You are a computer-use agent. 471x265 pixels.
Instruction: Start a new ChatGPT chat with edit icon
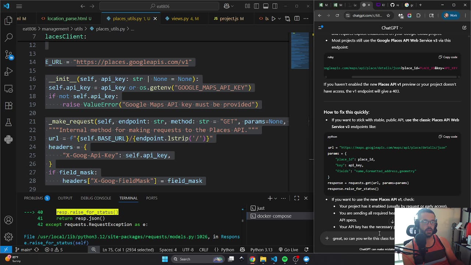click(x=464, y=28)
